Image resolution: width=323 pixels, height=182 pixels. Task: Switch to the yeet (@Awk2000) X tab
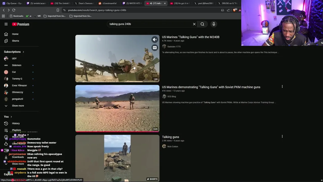coord(204,3)
